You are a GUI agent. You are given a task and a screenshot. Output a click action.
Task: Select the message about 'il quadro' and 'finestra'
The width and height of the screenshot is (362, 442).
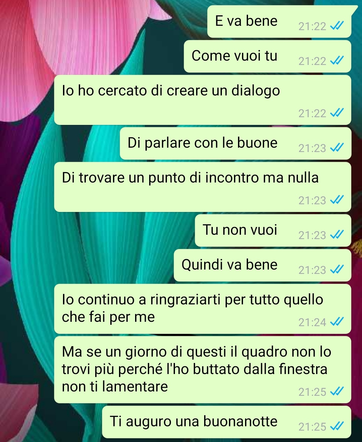pos(203,370)
